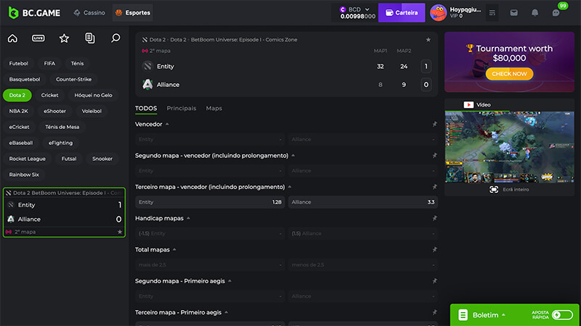Select the TODOS tab

[146, 108]
